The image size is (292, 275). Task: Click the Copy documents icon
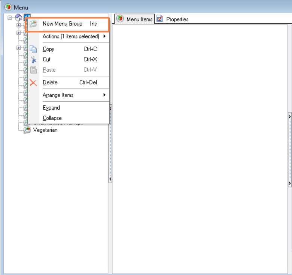pyautogui.click(x=33, y=49)
